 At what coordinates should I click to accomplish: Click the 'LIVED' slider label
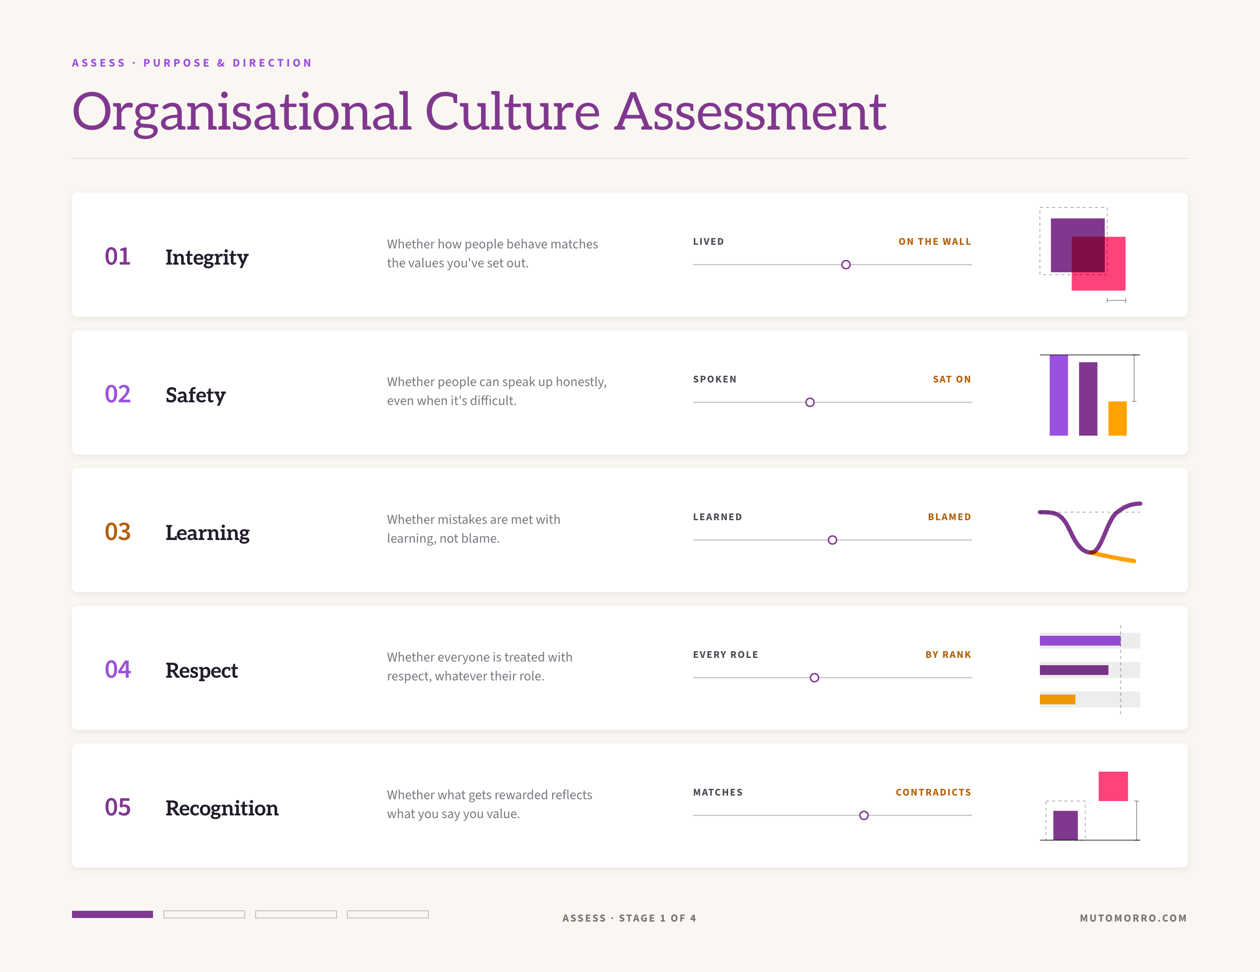(708, 242)
